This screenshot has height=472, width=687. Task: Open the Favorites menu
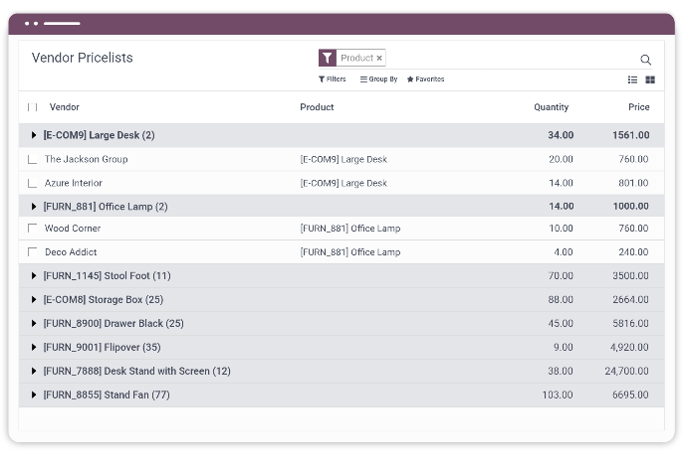(x=425, y=79)
